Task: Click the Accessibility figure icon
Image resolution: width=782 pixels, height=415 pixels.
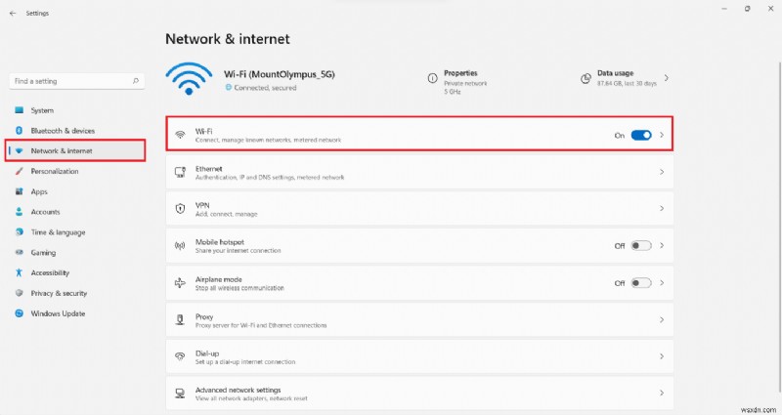Action: click(19, 272)
